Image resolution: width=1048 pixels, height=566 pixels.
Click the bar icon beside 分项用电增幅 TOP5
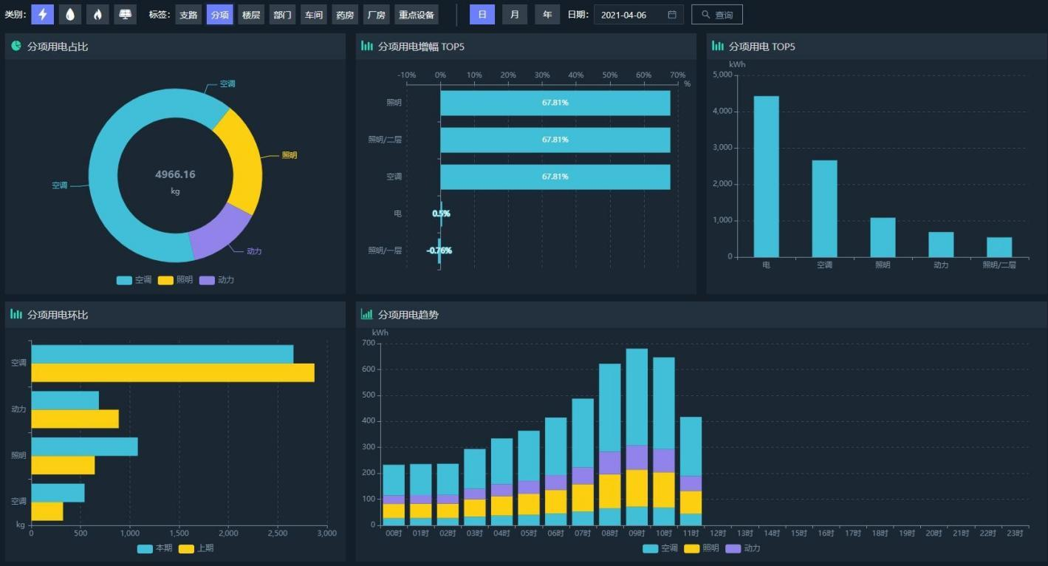[x=366, y=47]
